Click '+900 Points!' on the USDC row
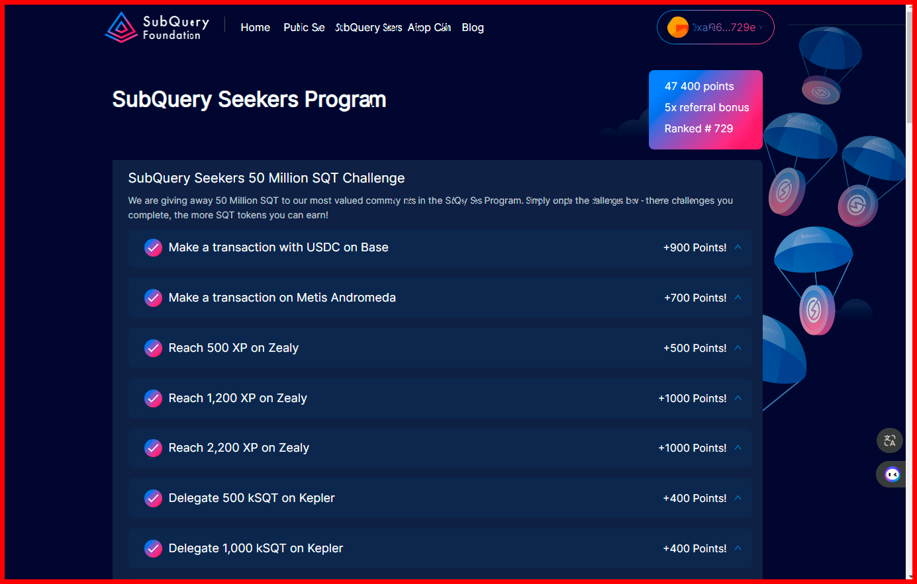Viewport: 917px width, 584px height. pos(695,247)
